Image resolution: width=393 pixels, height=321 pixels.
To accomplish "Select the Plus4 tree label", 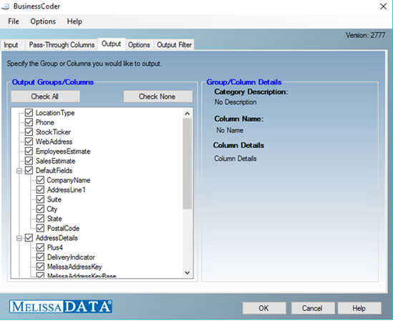I will pyautogui.click(x=55, y=247).
